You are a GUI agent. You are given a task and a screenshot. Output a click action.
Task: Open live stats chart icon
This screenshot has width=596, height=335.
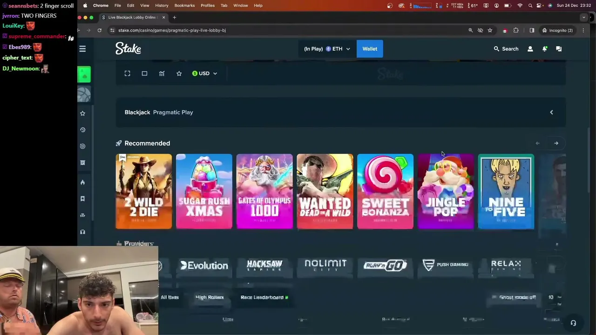pyautogui.click(x=162, y=74)
